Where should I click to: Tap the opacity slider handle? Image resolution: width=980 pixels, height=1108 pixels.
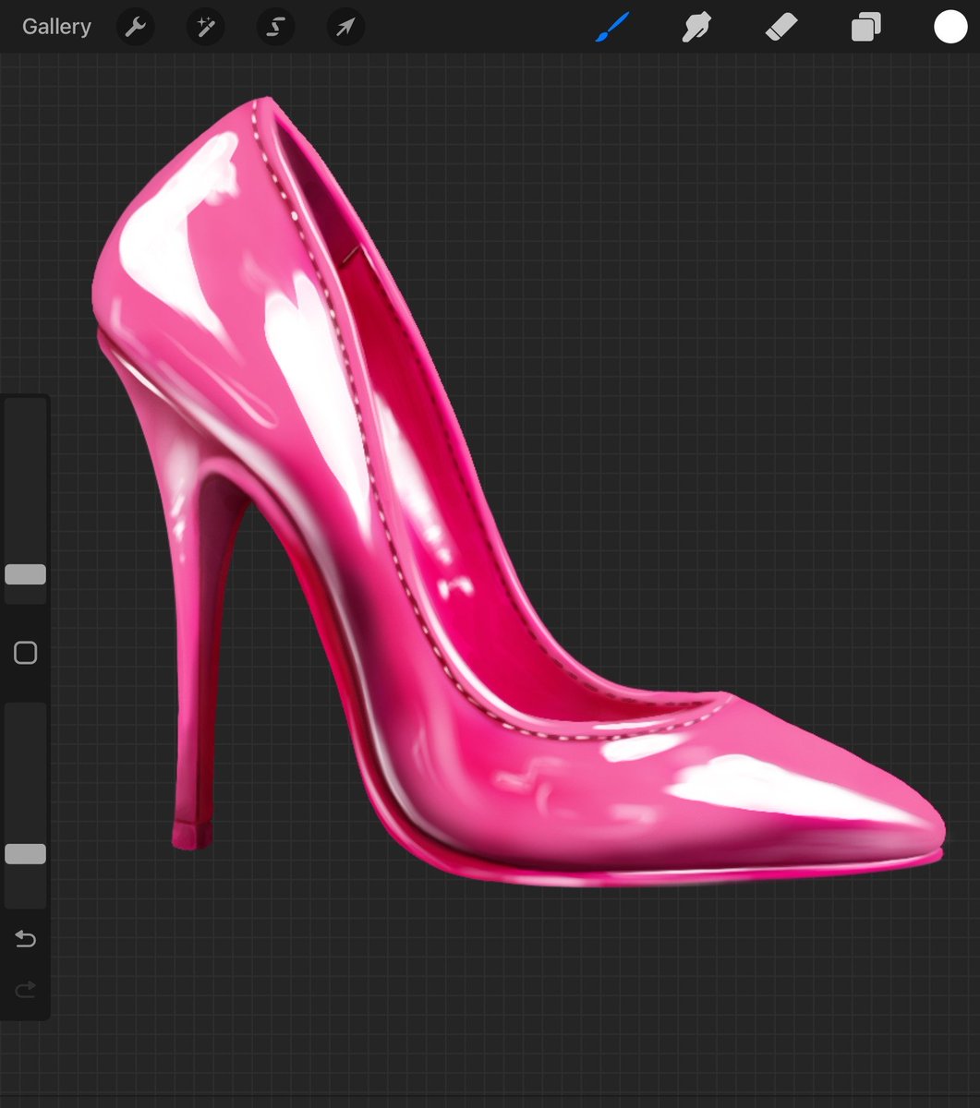25,854
